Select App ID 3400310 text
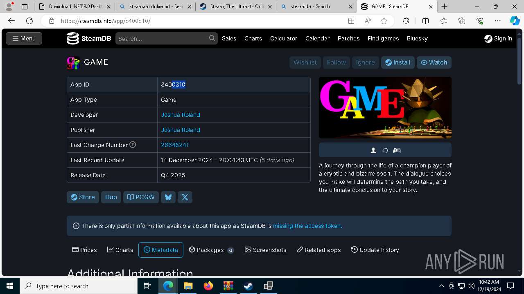The width and height of the screenshot is (524, 294). pos(173,85)
